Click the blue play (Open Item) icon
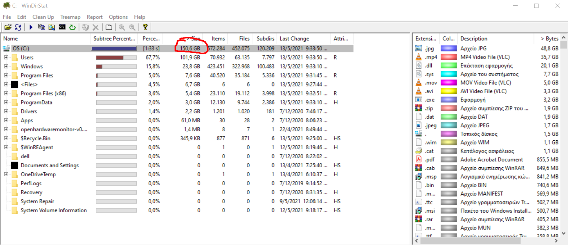 coord(31,27)
